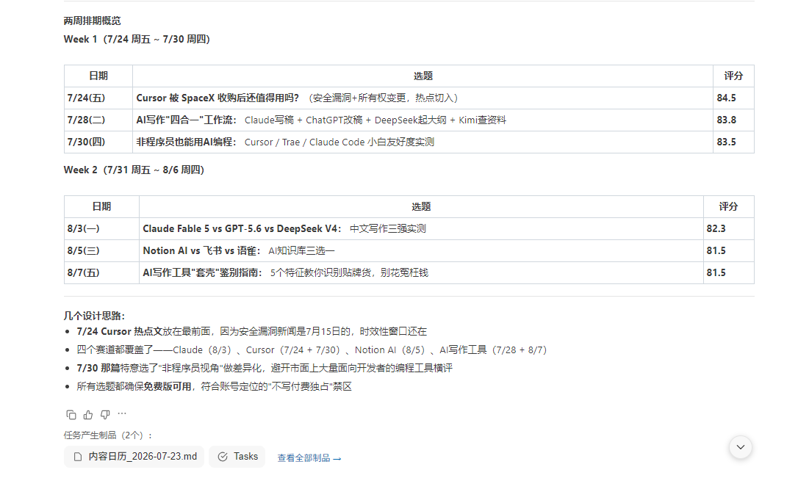This screenshot has width=798, height=478.
Task: Click the 查看全部制品 link
Action: (x=309, y=458)
